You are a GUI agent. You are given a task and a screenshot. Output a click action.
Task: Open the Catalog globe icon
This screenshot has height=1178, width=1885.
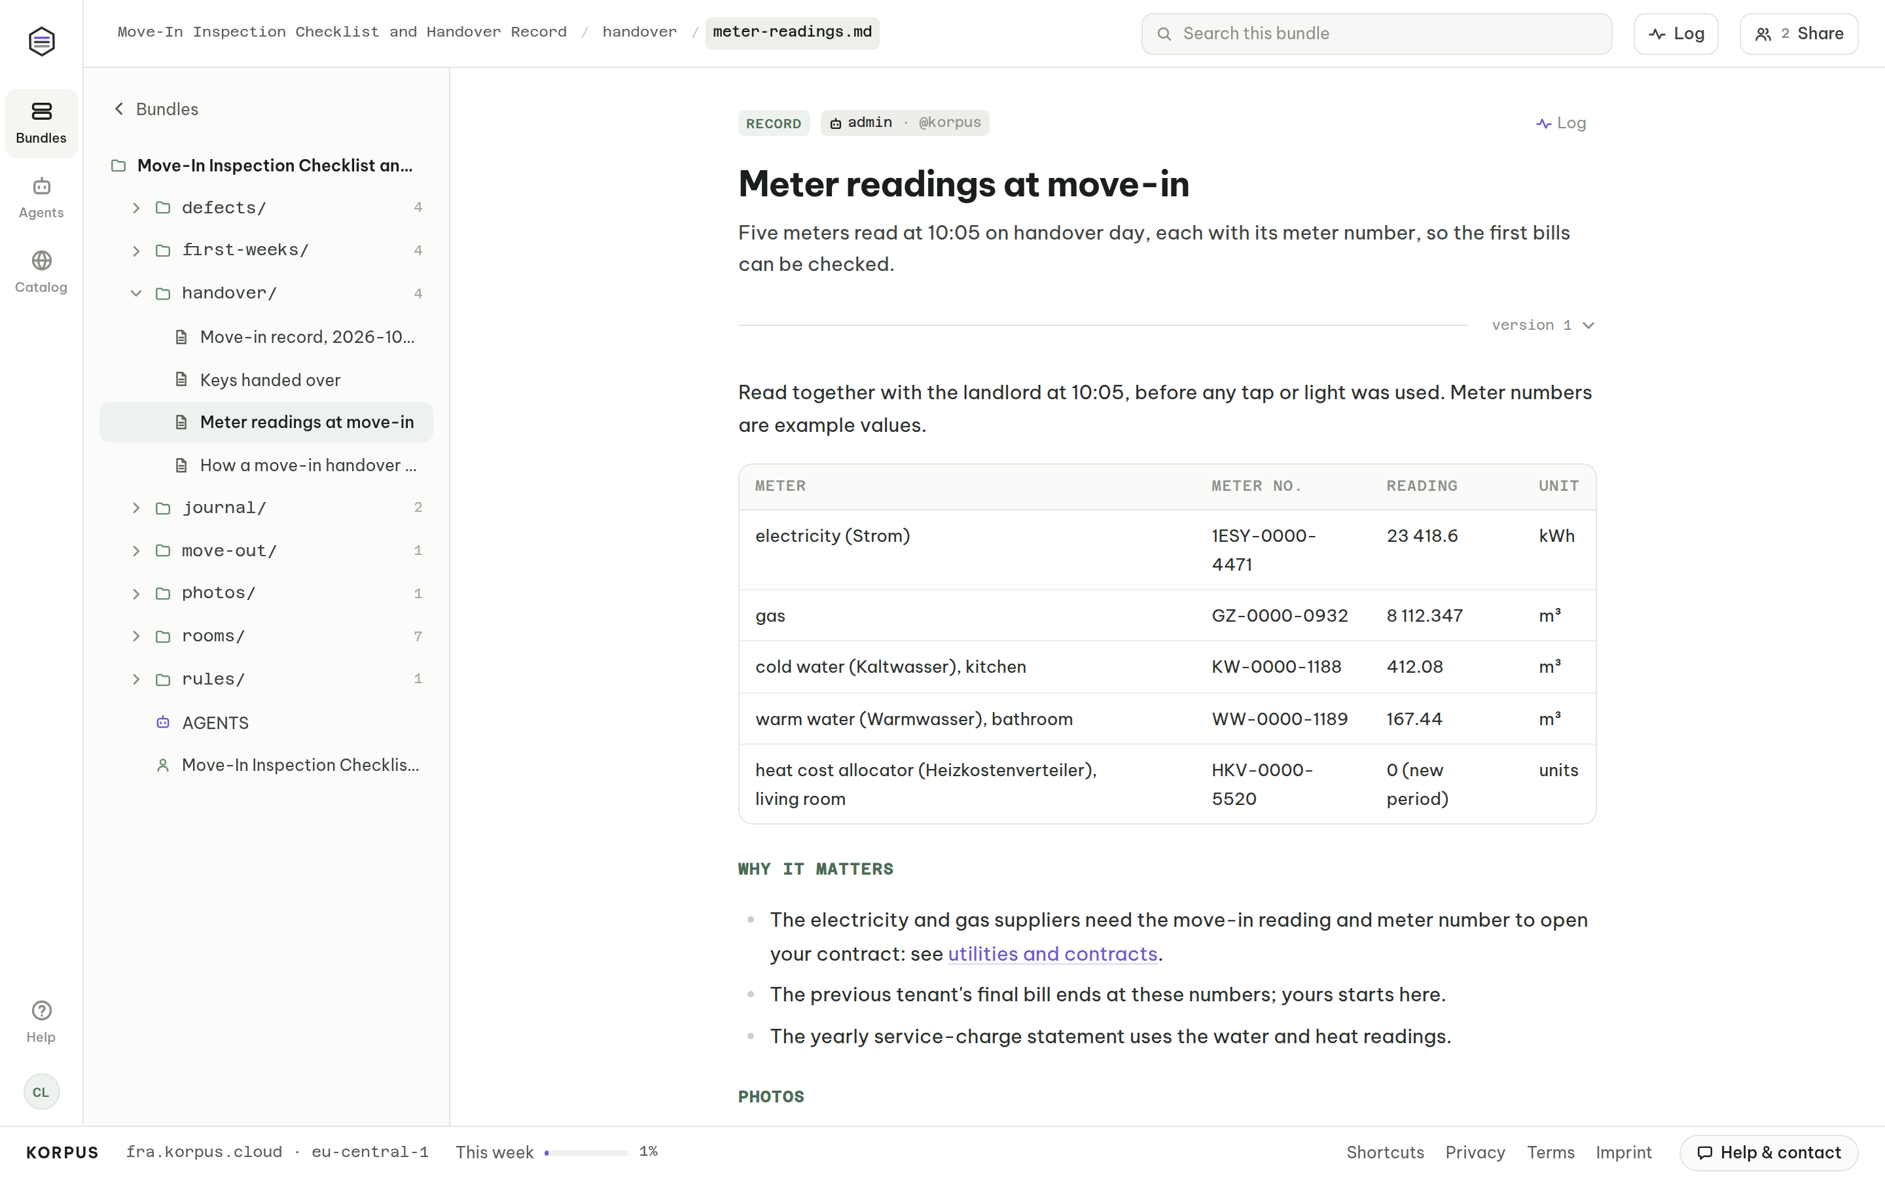tap(41, 260)
